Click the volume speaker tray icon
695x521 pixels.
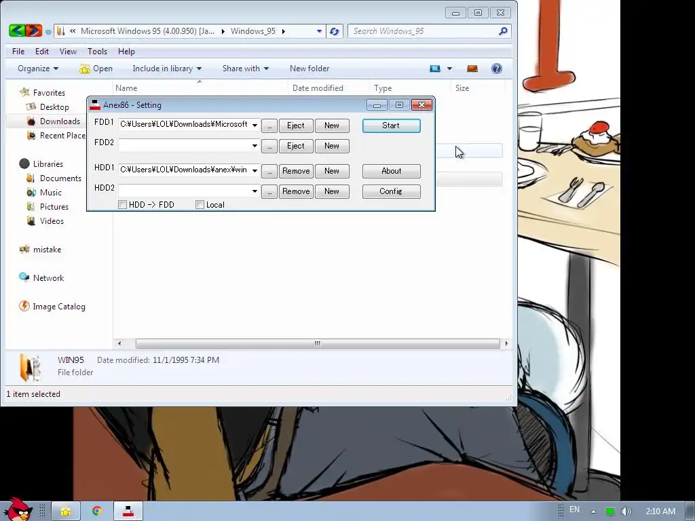626,512
